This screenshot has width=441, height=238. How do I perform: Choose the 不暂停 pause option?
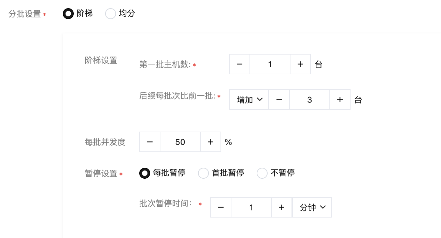262,173
